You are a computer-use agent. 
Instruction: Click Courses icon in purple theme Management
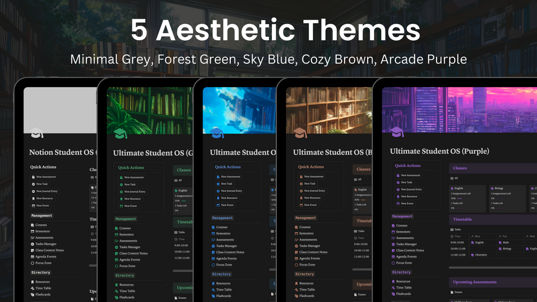point(393,226)
